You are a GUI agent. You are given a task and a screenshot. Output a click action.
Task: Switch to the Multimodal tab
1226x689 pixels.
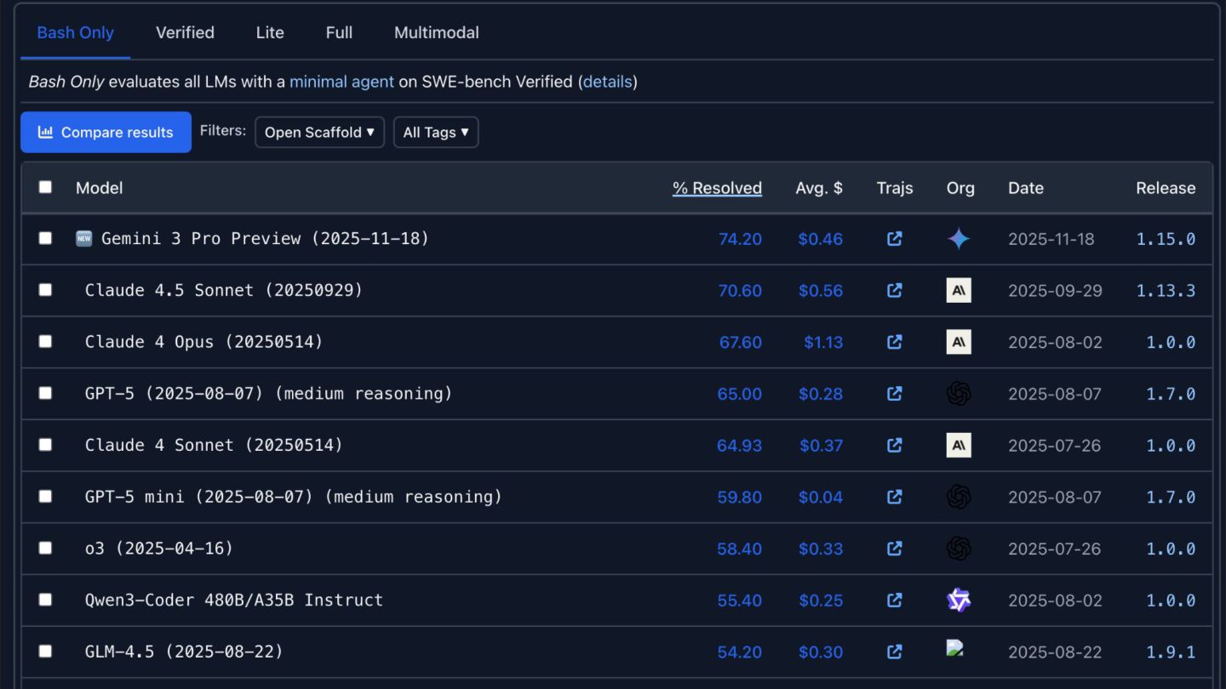437,32
